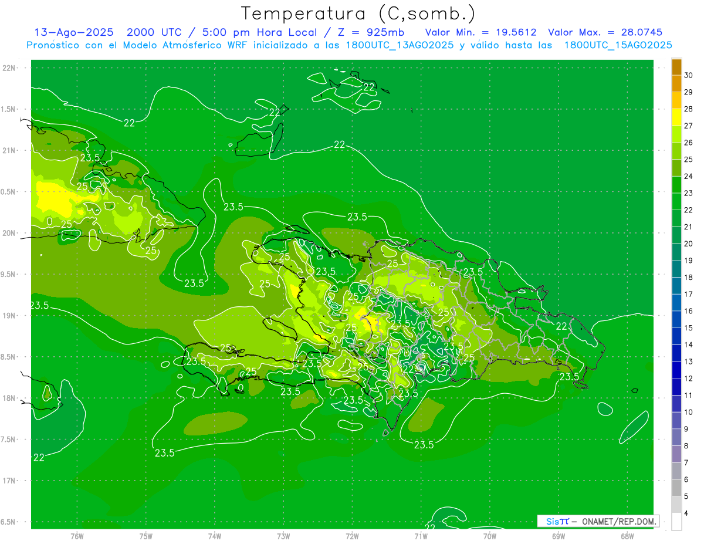The height and width of the screenshot is (544, 704).
Task: Click the legend value label '15'
Action: 689,328
